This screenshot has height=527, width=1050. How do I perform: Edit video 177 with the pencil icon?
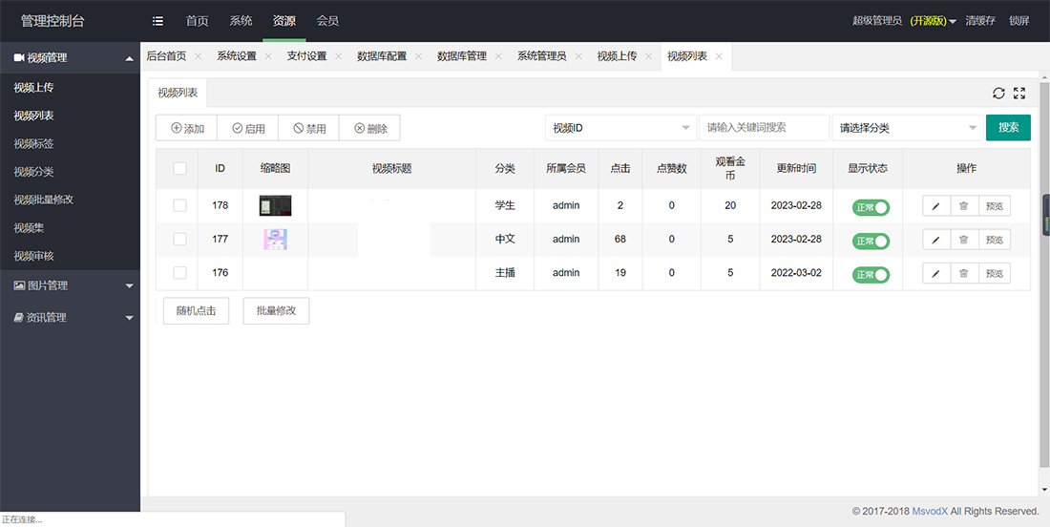point(936,240)
